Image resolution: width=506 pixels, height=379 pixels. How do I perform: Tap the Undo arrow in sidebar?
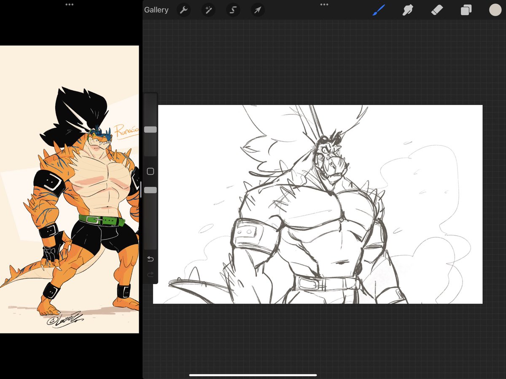pos(151,258)
